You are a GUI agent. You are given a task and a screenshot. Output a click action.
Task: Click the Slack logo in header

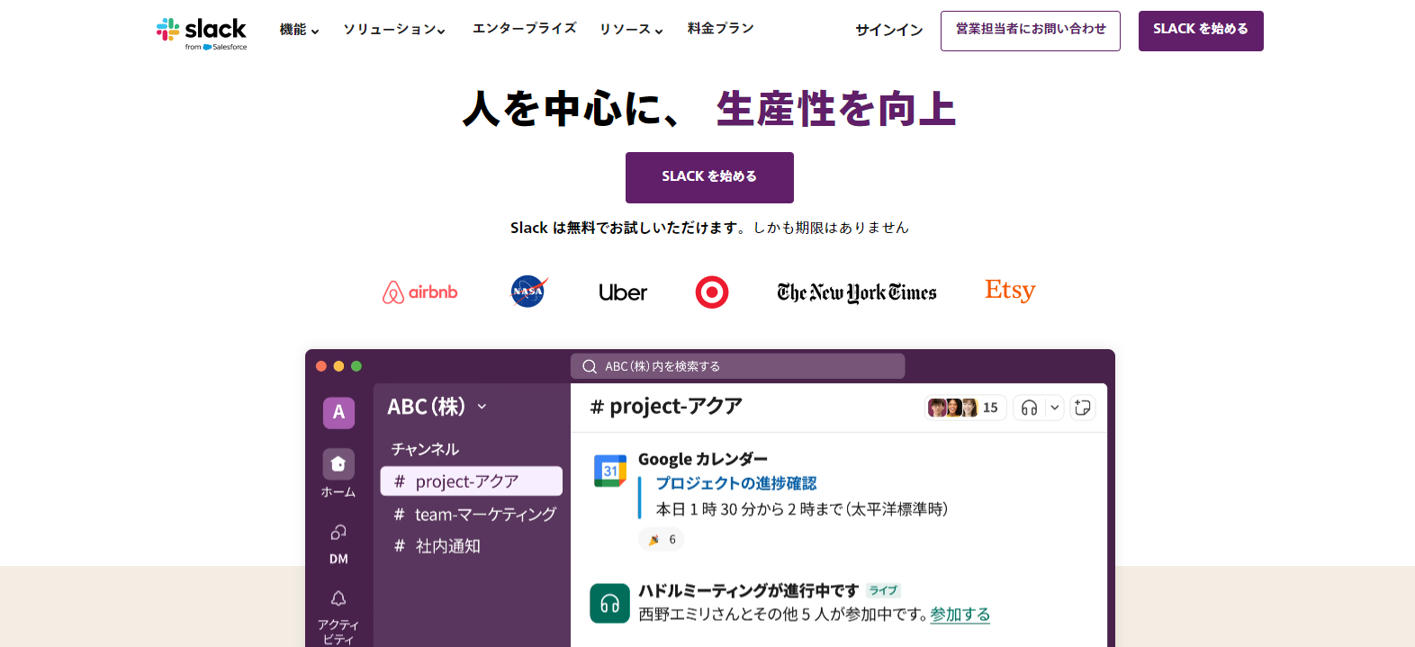point(202,33)
